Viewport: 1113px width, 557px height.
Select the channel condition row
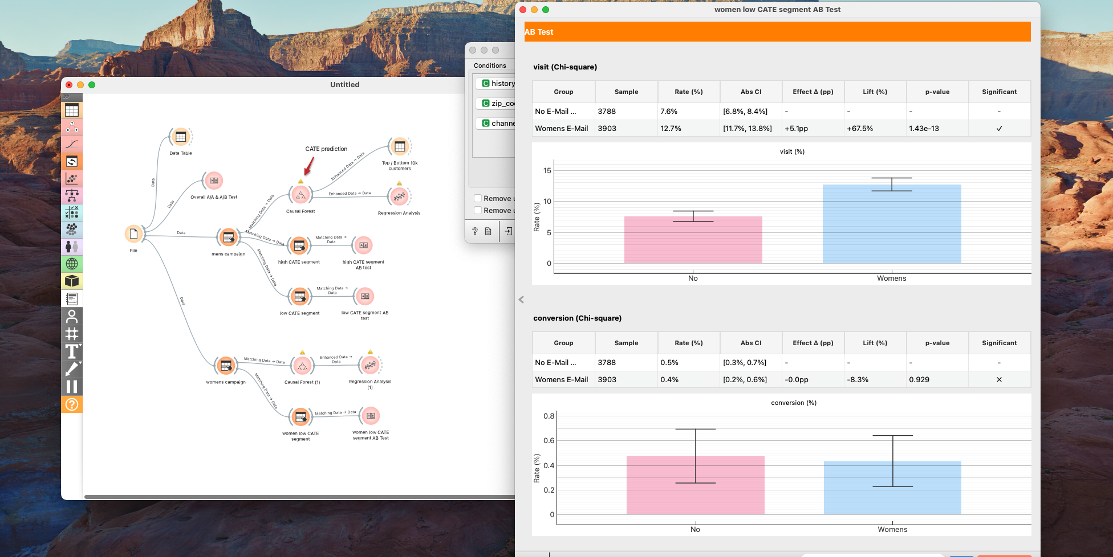click(x=498, y=123)
